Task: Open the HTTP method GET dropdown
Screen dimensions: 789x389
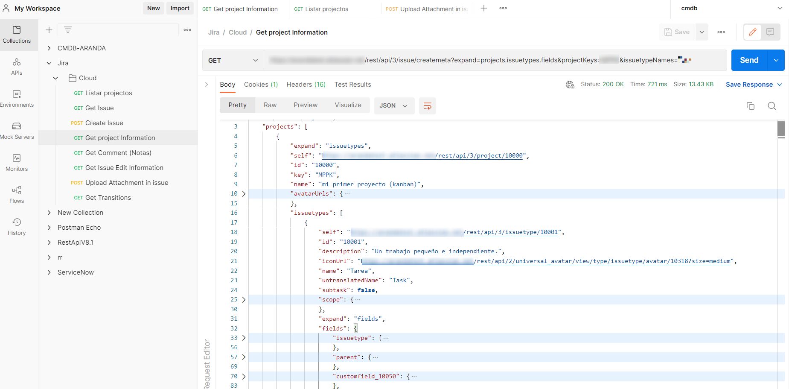Action: [x=233, y=60]
